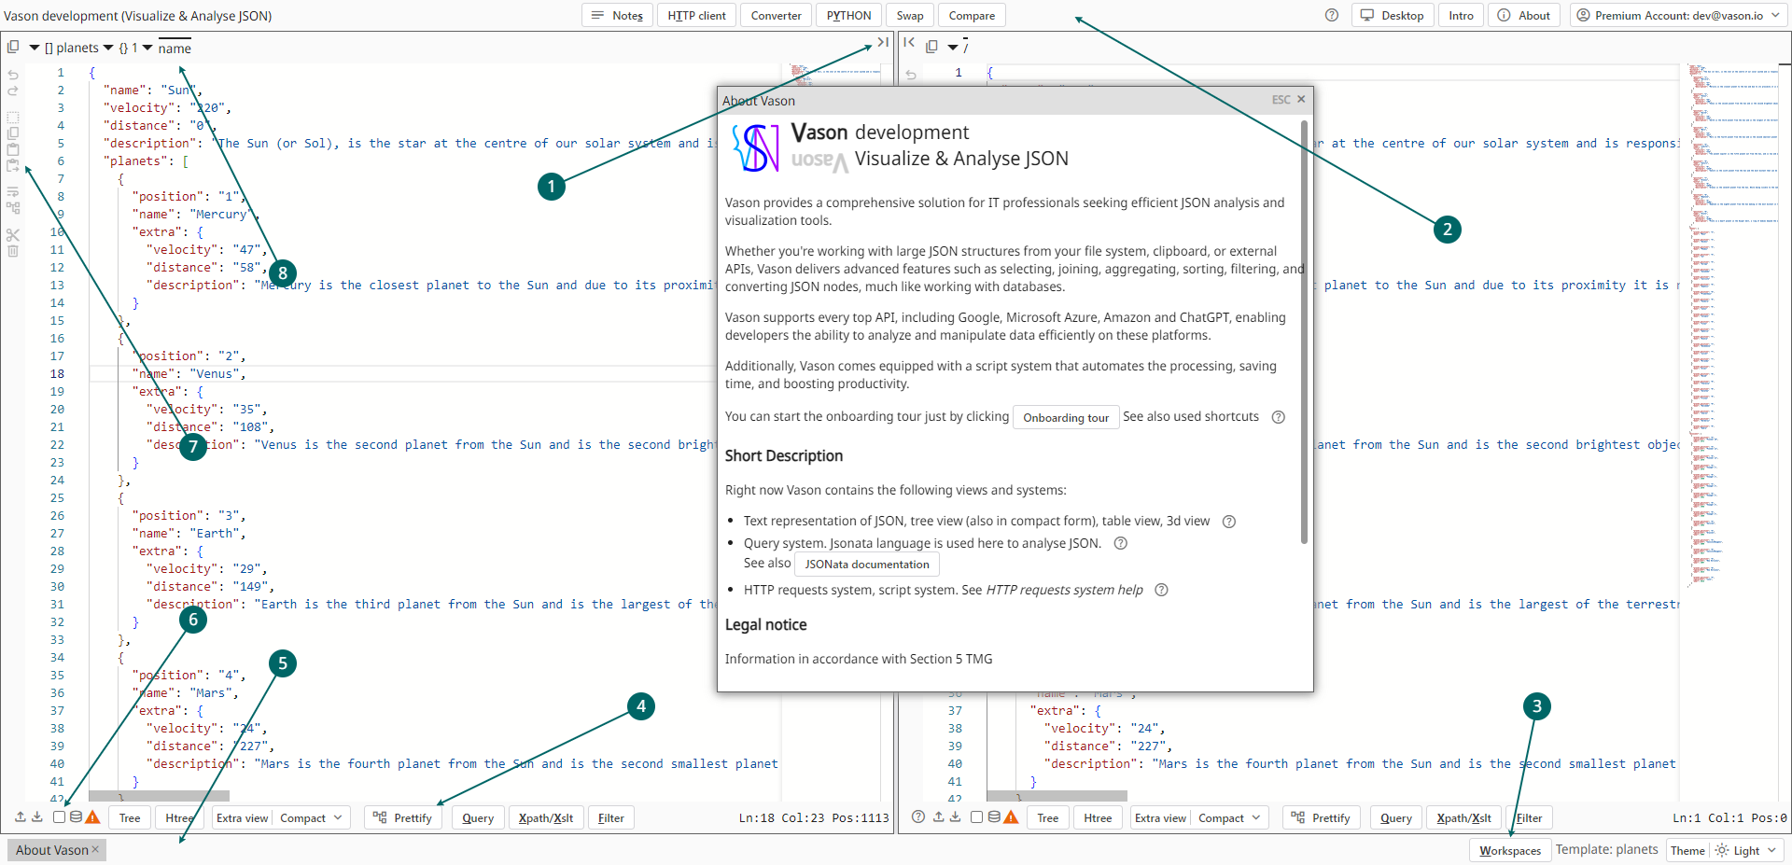Open the HTTP client

(696, 15)
